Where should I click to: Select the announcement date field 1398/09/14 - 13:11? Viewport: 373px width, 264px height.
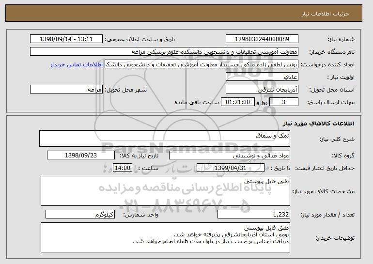click(66, 39)
